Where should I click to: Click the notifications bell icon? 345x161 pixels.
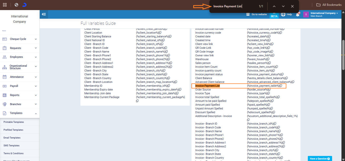[x=298, y=15]
